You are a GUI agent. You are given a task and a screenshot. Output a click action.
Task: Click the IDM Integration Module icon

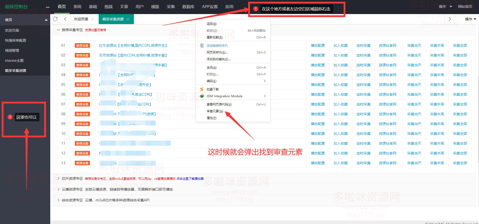[x=202, y=96]
